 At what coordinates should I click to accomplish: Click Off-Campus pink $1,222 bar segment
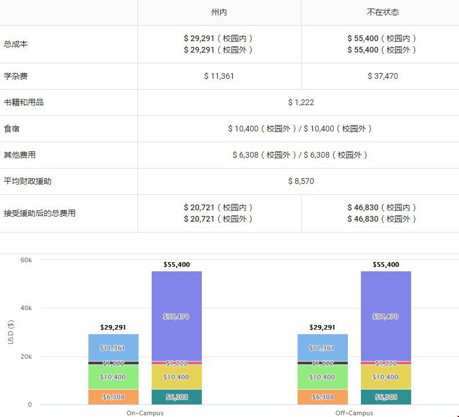click(x=386, y=363)
